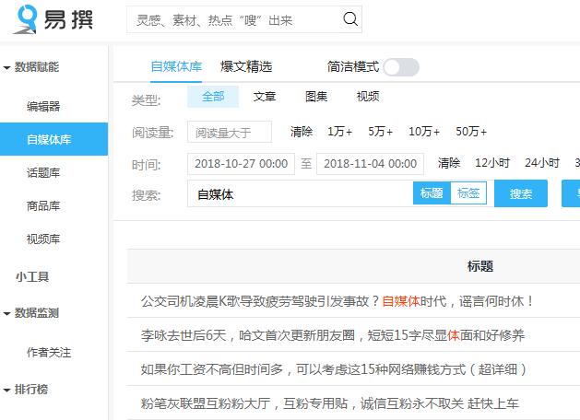This screenshot has width=580, height=420.
Task: Open article 公交司机凌晨K歌导致疲劳驾驶
Action: 337,301
